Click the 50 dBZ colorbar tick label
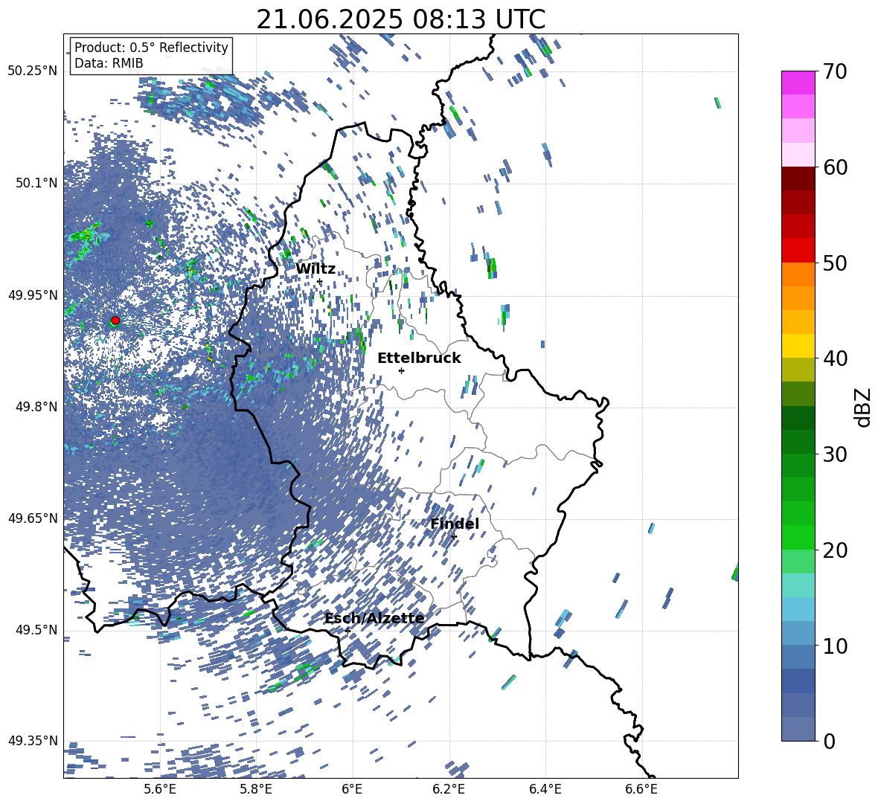881x804 pixels. [835, 263]
